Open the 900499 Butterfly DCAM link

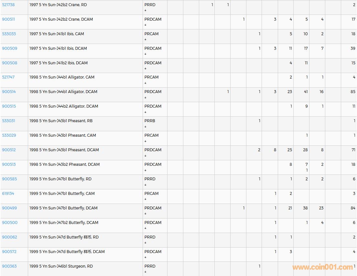[x=10, y=208]
